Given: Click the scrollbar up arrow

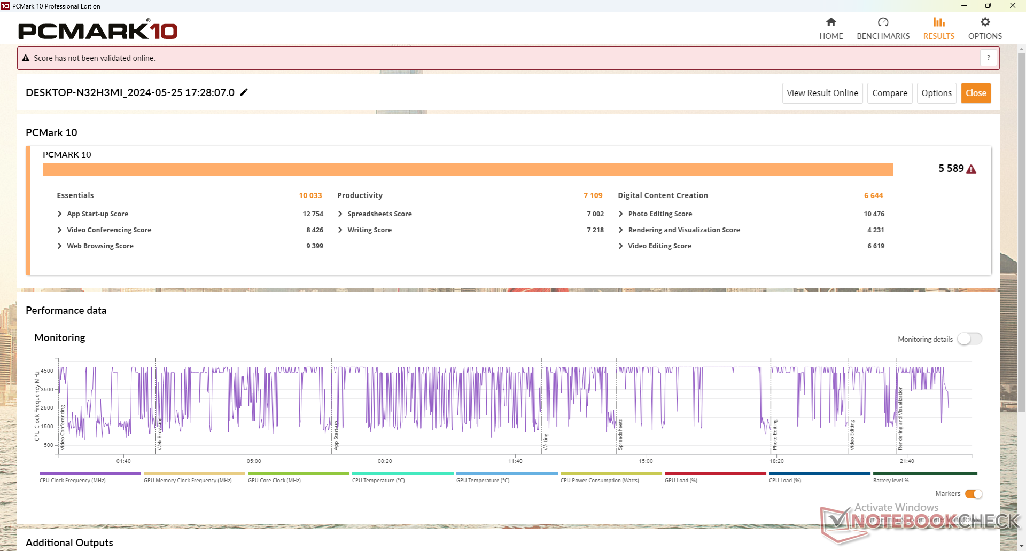Looking at the screenshot, I should click(x=1021, y=49).
